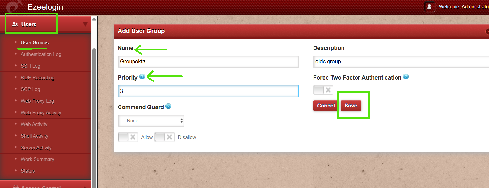This screenshot has height=188, width=489.
Task: Collapse the Users section arrow
Action: click(x=85, y=24)
